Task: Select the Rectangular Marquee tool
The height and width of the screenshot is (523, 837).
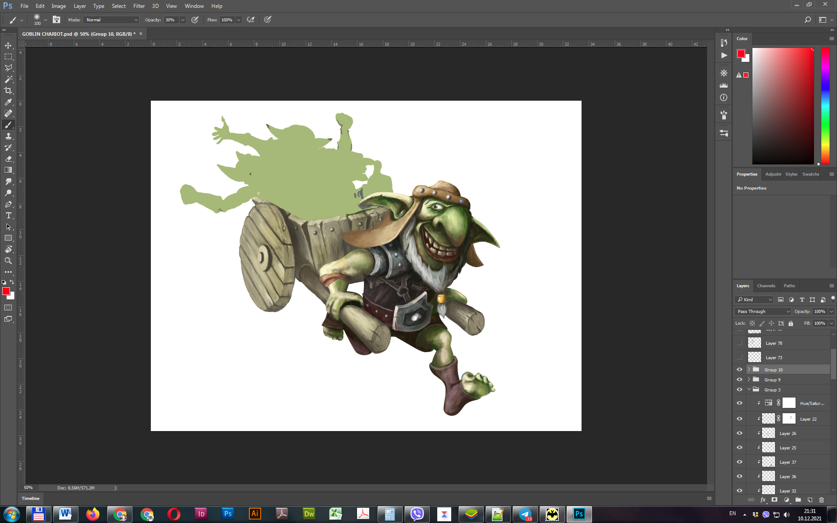Action: (x=8, y=57)
